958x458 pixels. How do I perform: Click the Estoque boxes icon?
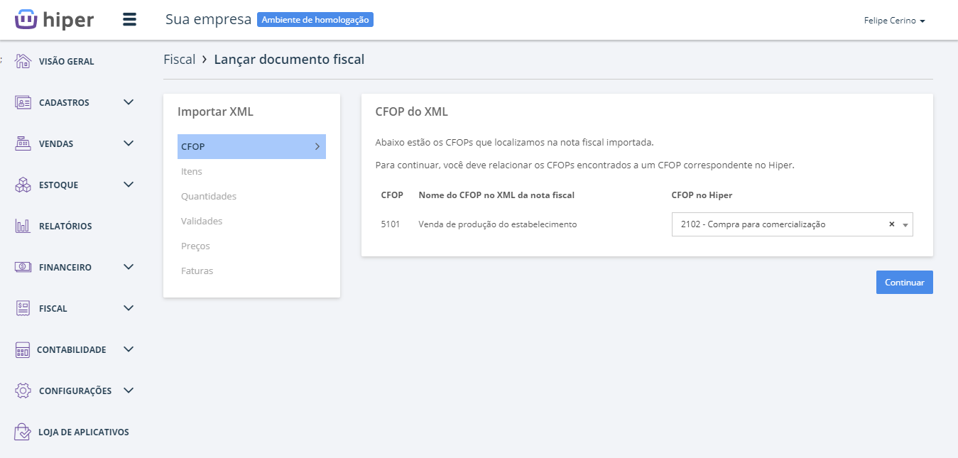coord(23,185)
